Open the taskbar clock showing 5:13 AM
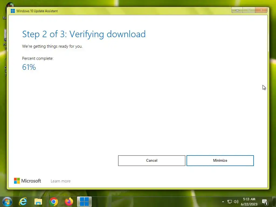This screenshot has width=276, height=207. (x=249, y=202)
